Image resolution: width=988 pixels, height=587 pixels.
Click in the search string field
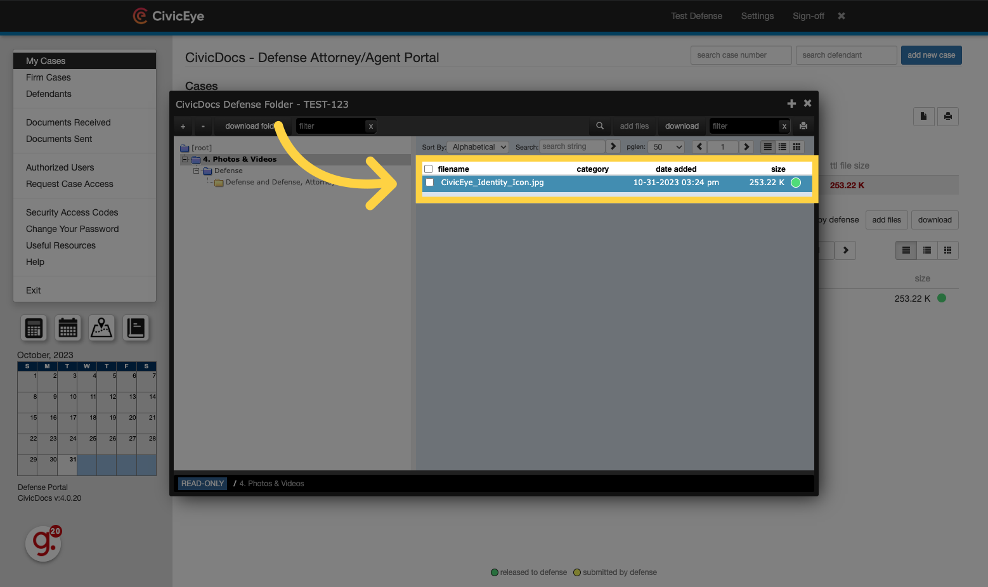click(x=573, y=146)
